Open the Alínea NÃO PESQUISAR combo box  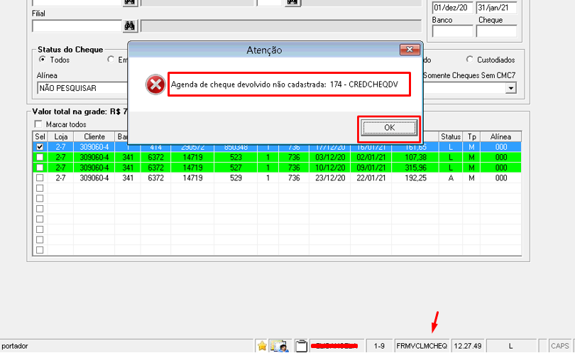pyautogui.click(x=82, y=88)
